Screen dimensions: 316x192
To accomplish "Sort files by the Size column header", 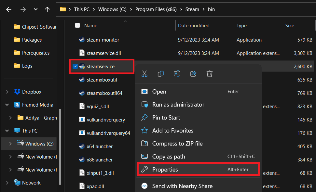I will click(x=289, y=25).
